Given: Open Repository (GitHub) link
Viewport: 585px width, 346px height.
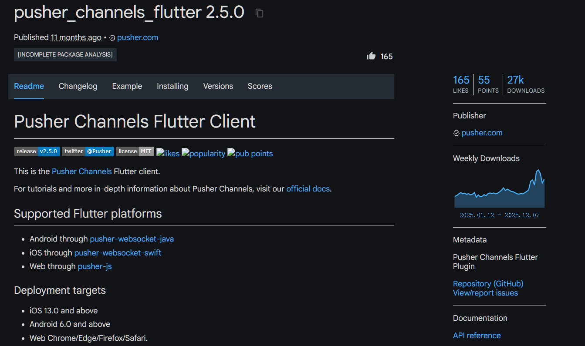Looking at the screenshot, I should click(488, 284).
